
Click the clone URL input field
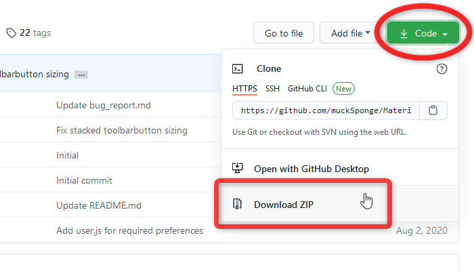[326, 110]
